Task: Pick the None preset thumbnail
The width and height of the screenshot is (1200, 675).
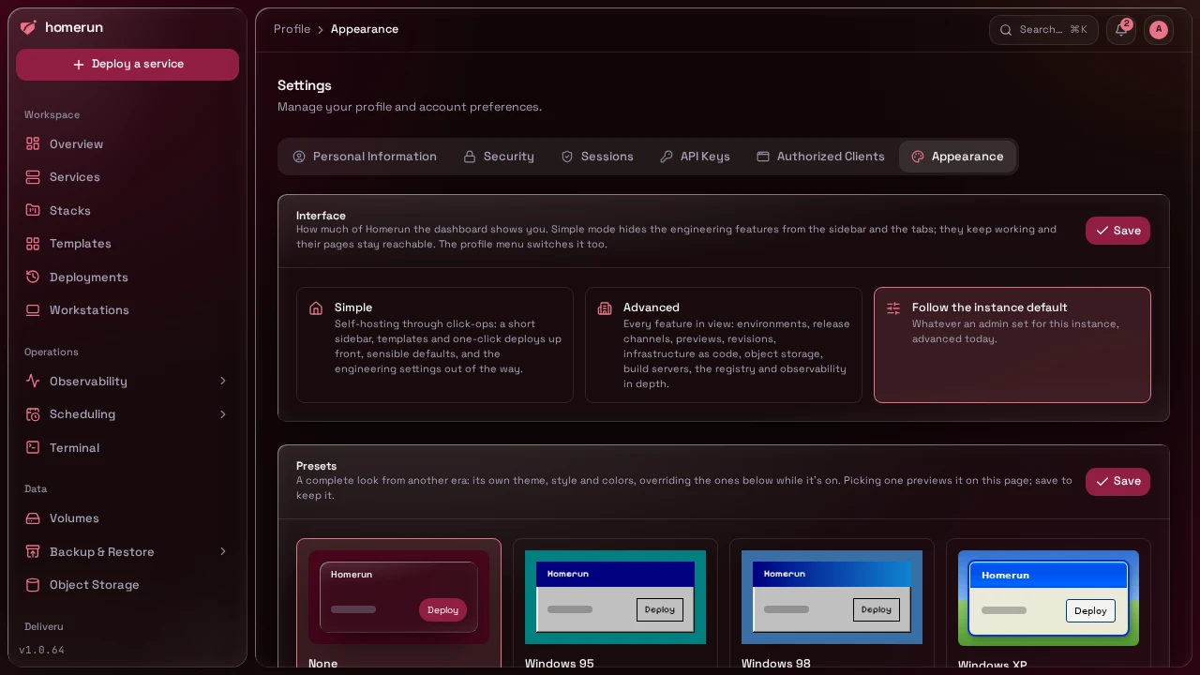Action: (398, 597)
